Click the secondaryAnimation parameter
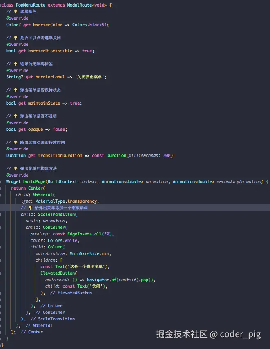The height and width of the screenshot is (349, 270). click(x=239, y=181)
